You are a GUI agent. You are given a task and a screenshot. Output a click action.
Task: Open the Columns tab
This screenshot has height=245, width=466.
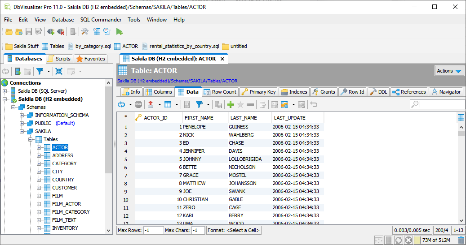tap(159, 92)
